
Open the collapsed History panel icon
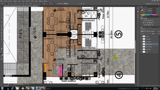138,8
